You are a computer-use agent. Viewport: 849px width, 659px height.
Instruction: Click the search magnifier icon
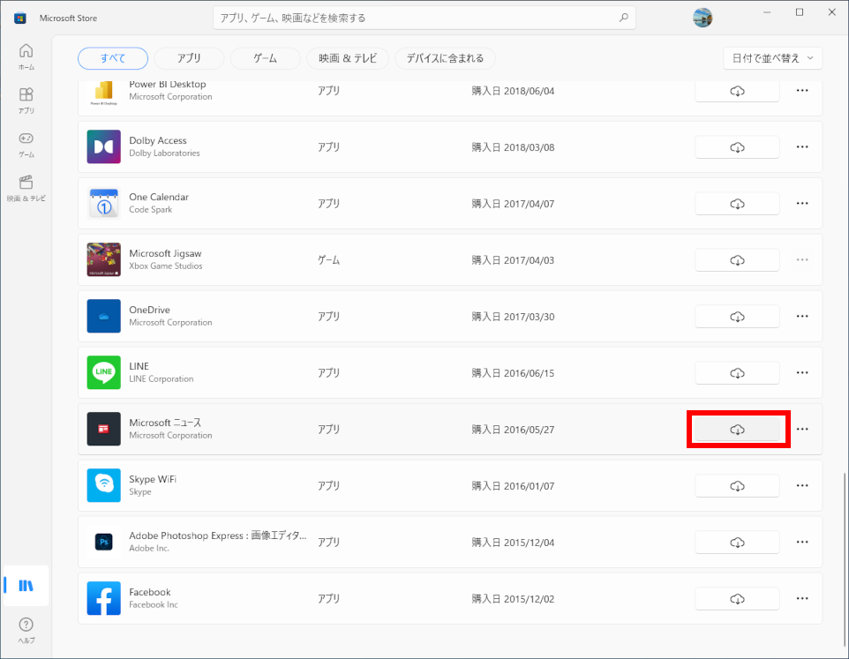[x=624, y=18]
